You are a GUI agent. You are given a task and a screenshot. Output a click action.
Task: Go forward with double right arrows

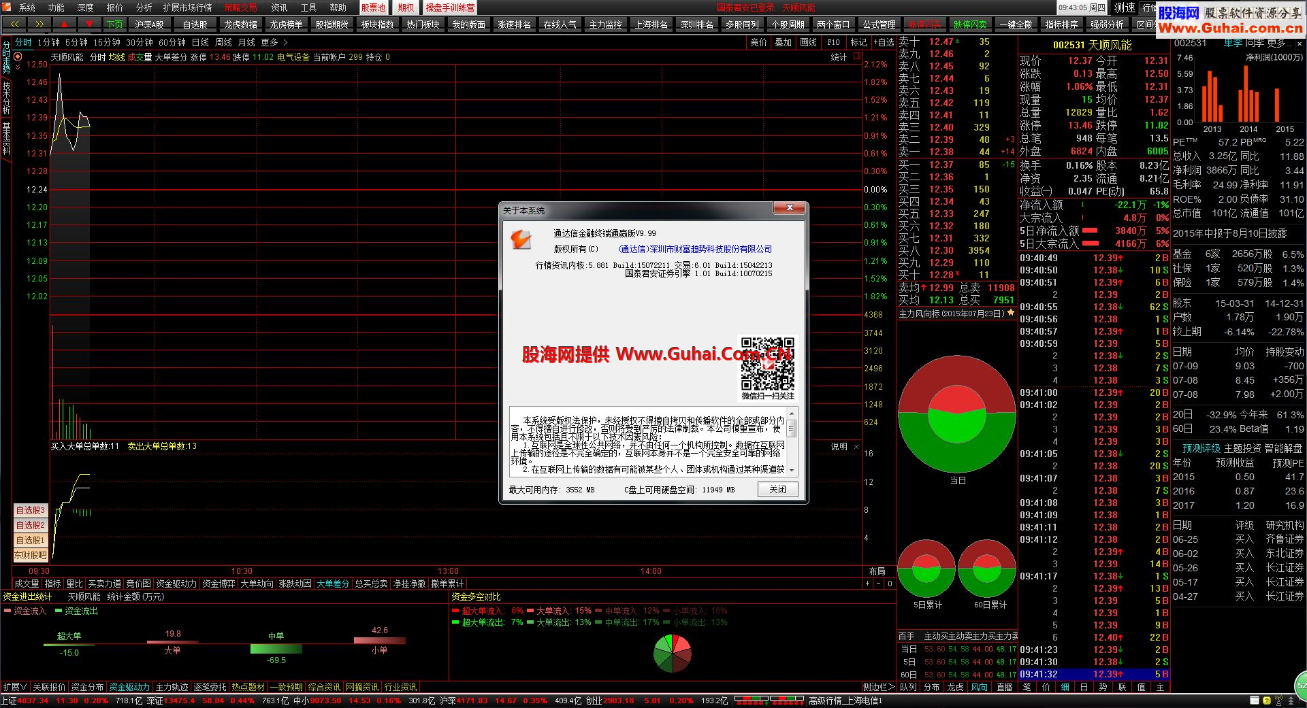click(x=39, y=24)
